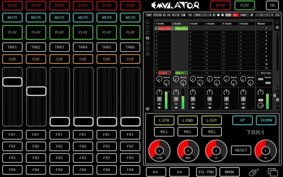
Task: Open the 1 Bar quantization dropdown
Action: (x=244, y=15)
